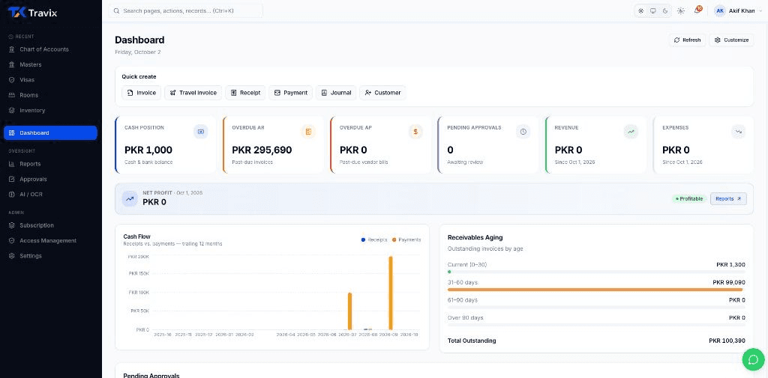The height and width of the screenshot is (378, 768).
Task: Select the Dashboard sidebar item
Action: coord(50,133)
